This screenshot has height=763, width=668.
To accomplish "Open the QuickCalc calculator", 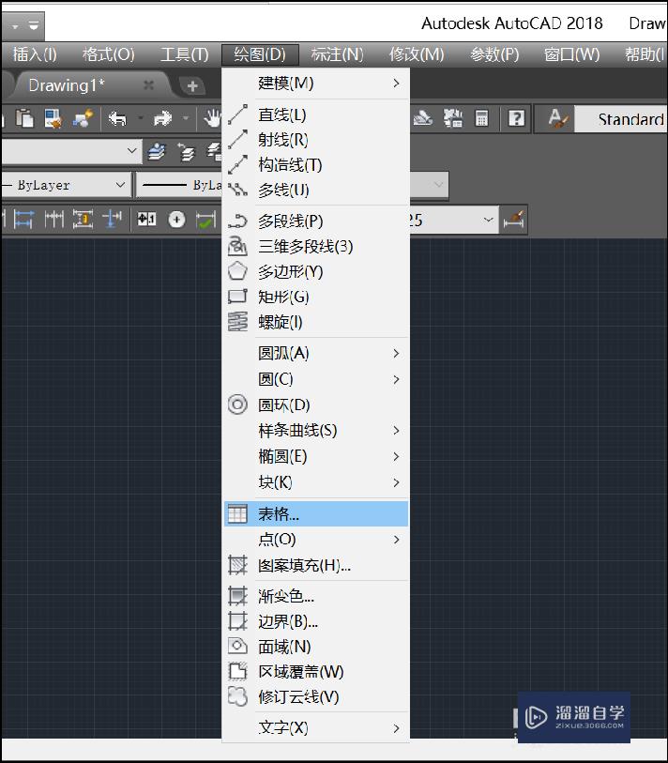I will tap(481, 118).
